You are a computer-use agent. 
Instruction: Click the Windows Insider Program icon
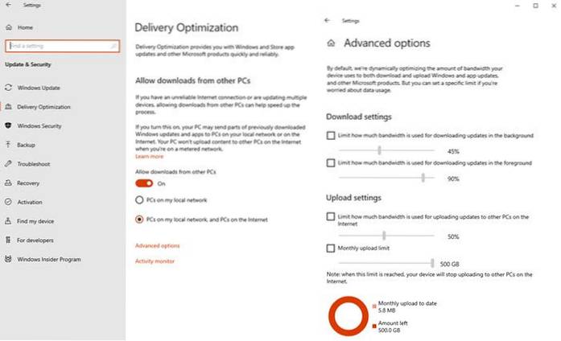point(8,259)
